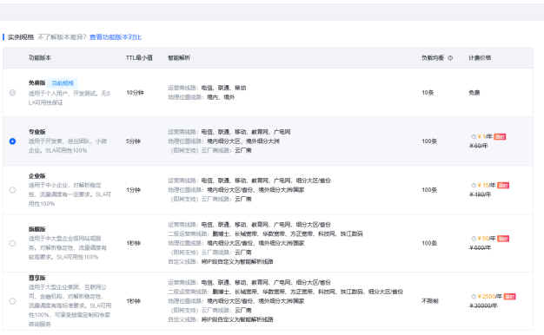Click the 不限制 load balancing value

click(x=430, y=300)
